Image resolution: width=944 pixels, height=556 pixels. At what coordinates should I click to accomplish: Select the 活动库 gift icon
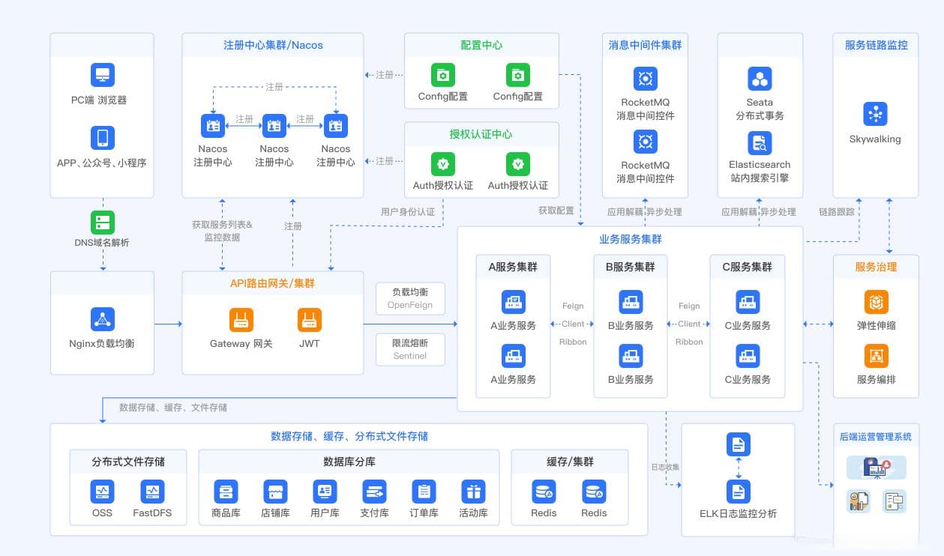(x=473, y=492)
